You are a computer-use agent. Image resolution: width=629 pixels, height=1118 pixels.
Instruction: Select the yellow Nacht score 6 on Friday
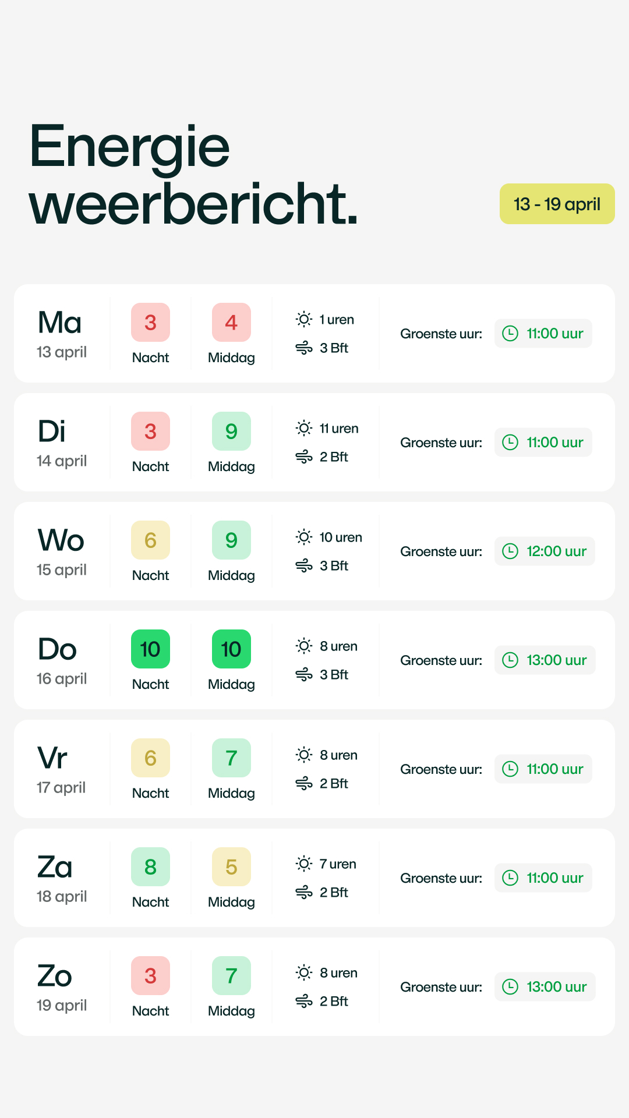(x=150, y=758)
